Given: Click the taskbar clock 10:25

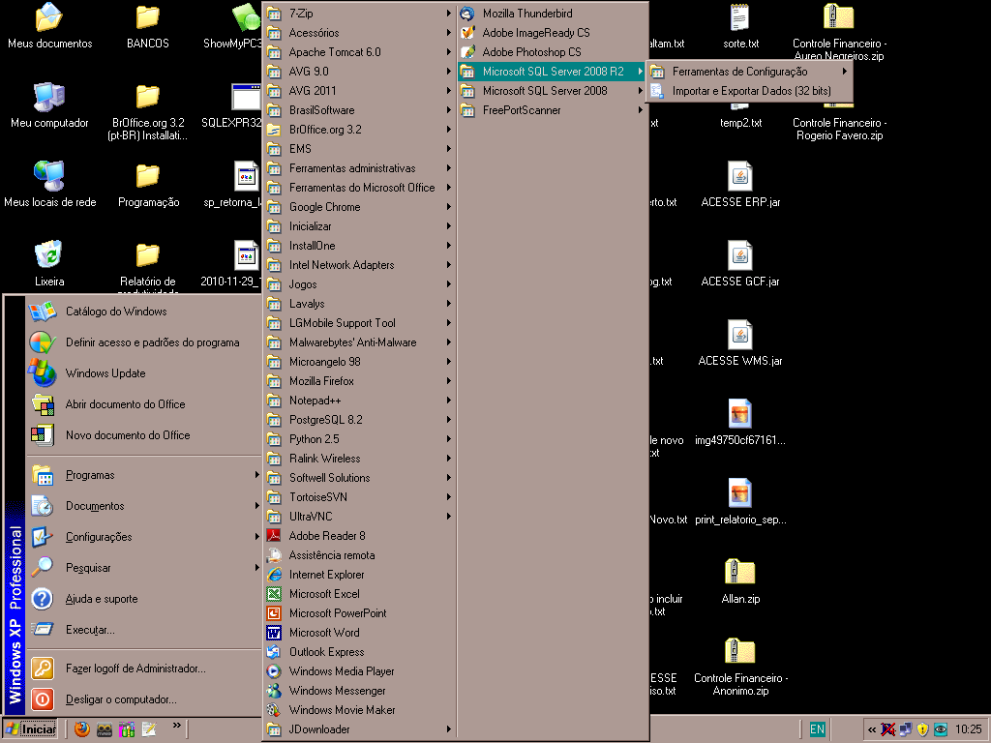Looking at the screenshot, I should [x=968, y=729].
